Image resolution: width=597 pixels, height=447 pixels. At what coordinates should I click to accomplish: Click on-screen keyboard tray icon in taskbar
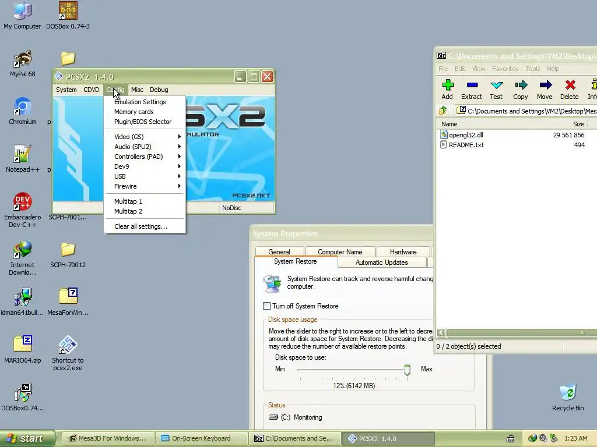point(511,439)
